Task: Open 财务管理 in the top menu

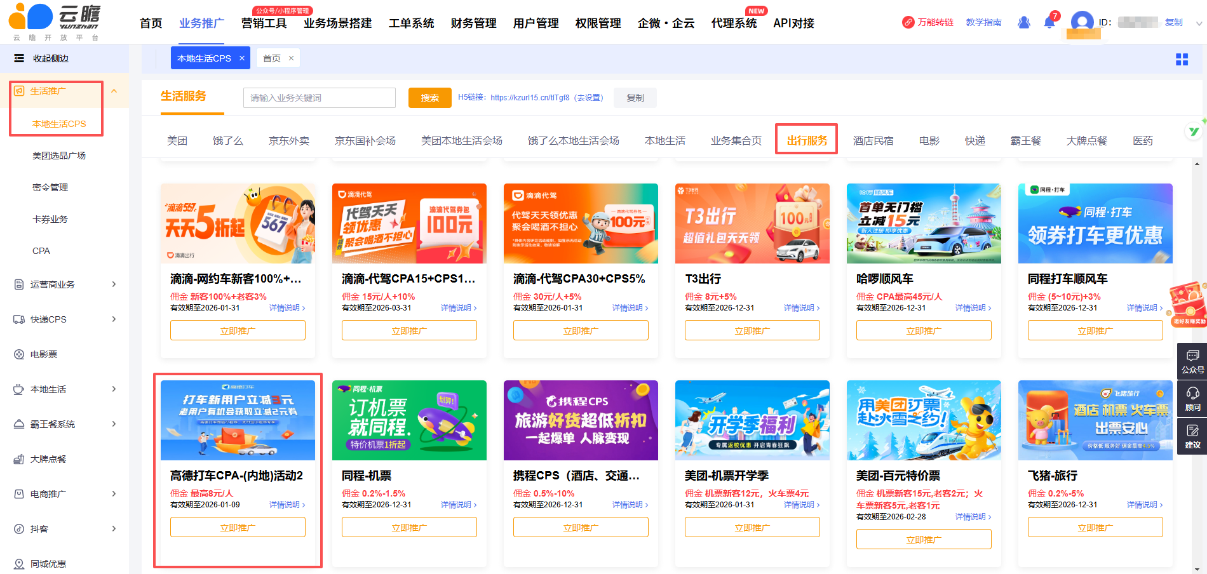Action: click(x=473, y=23)
